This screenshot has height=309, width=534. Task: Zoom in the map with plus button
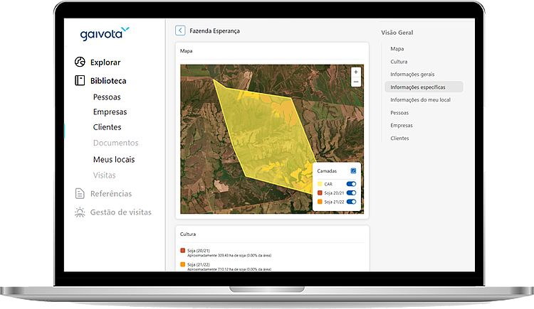355,72
